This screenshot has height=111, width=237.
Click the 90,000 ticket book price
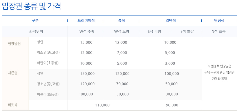172,105
